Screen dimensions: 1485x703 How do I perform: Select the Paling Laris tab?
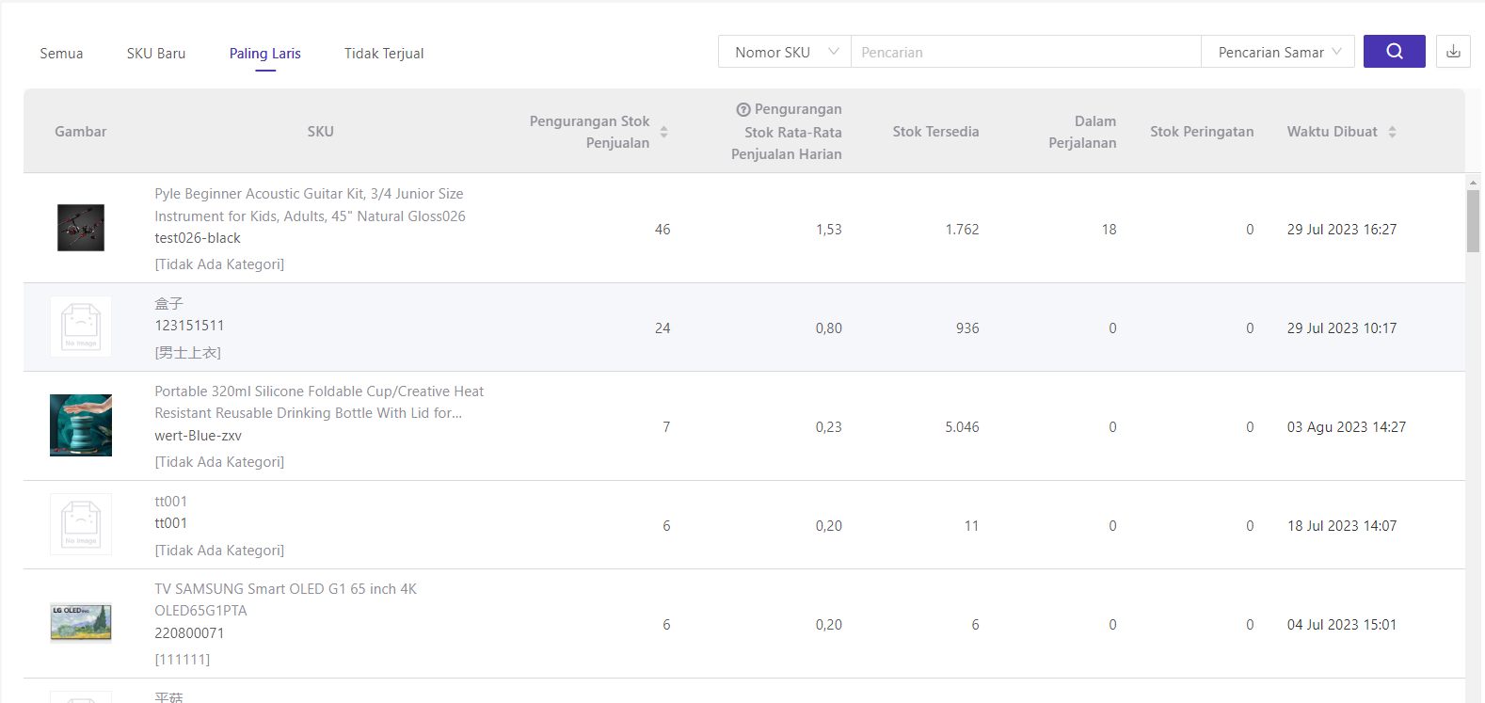(x=265, y=54)
